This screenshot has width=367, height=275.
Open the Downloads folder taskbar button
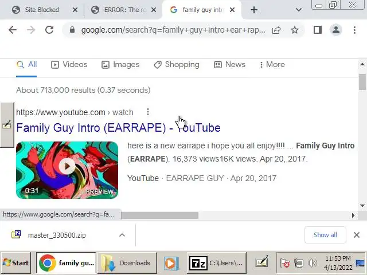[127, 263]
